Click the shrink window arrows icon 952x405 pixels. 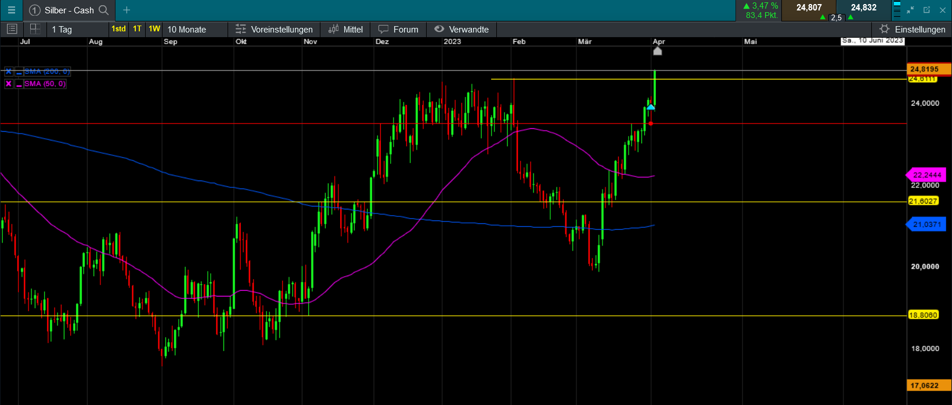coord(910,10)
